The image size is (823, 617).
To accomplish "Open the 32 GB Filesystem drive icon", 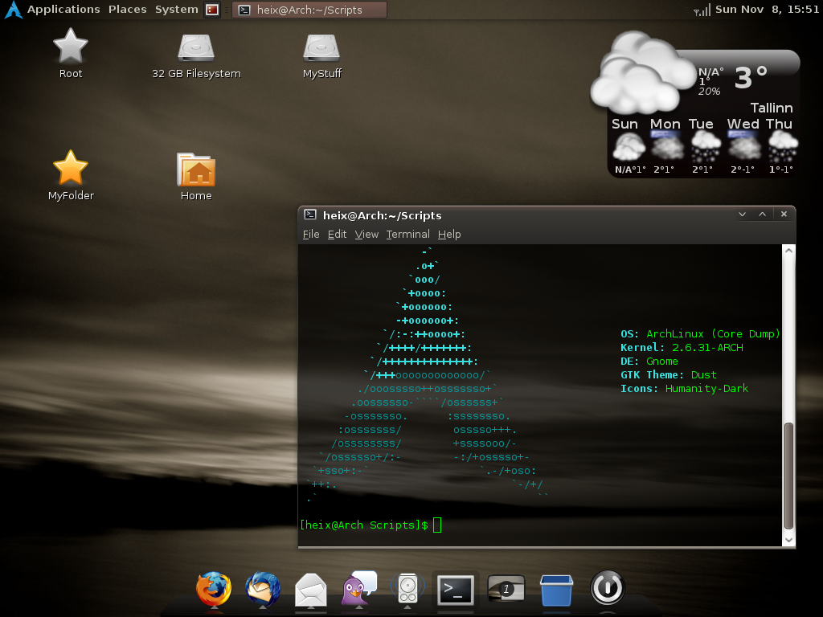I will tap(196, 47).
